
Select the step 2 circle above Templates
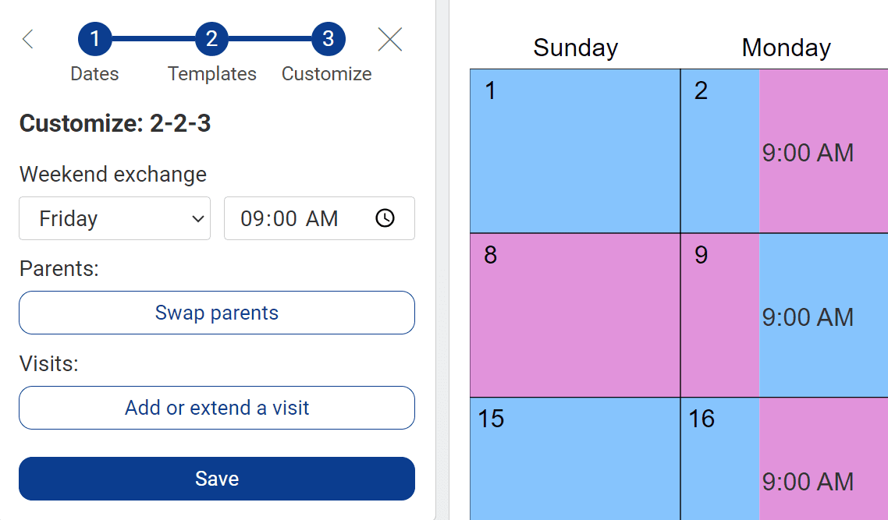click(x=211, y=38)
